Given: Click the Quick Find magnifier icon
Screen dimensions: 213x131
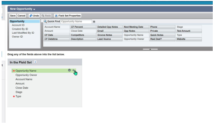Looking at the screenshot, I should (45, 21).
